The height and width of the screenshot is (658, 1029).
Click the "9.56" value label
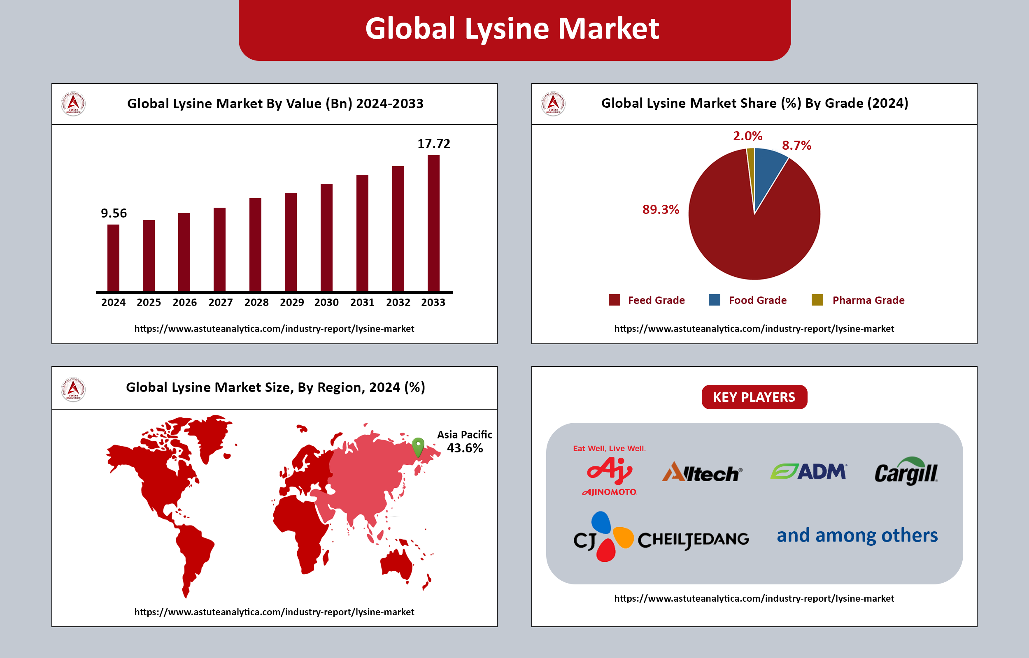(x=114, y=213)
